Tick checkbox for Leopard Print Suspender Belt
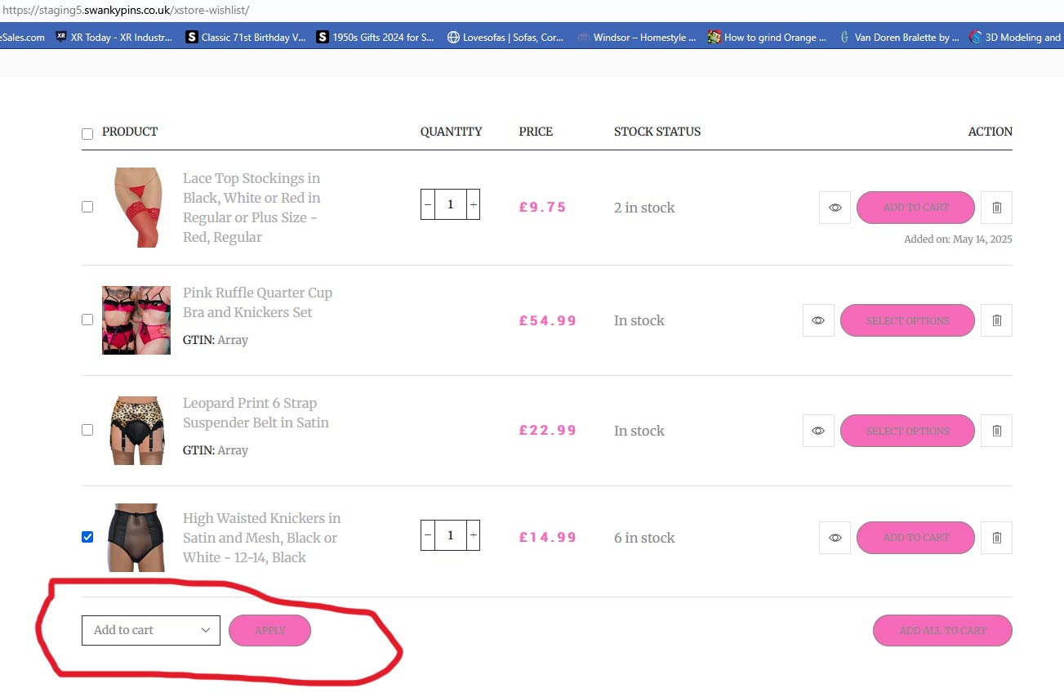1064x693 pixels. pos(87,430)
